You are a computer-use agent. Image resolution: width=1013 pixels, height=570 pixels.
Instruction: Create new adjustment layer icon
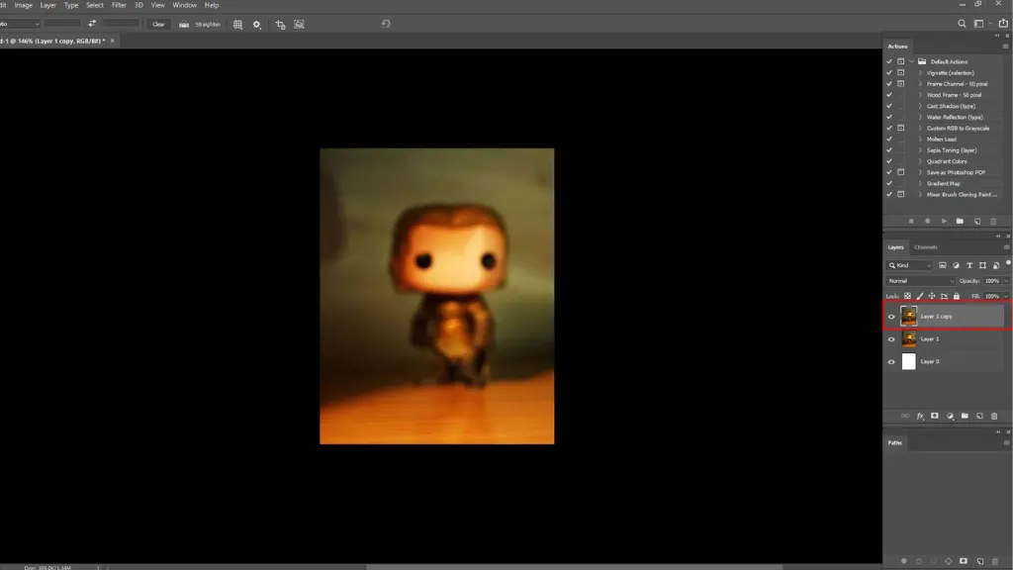click(950, 417)
